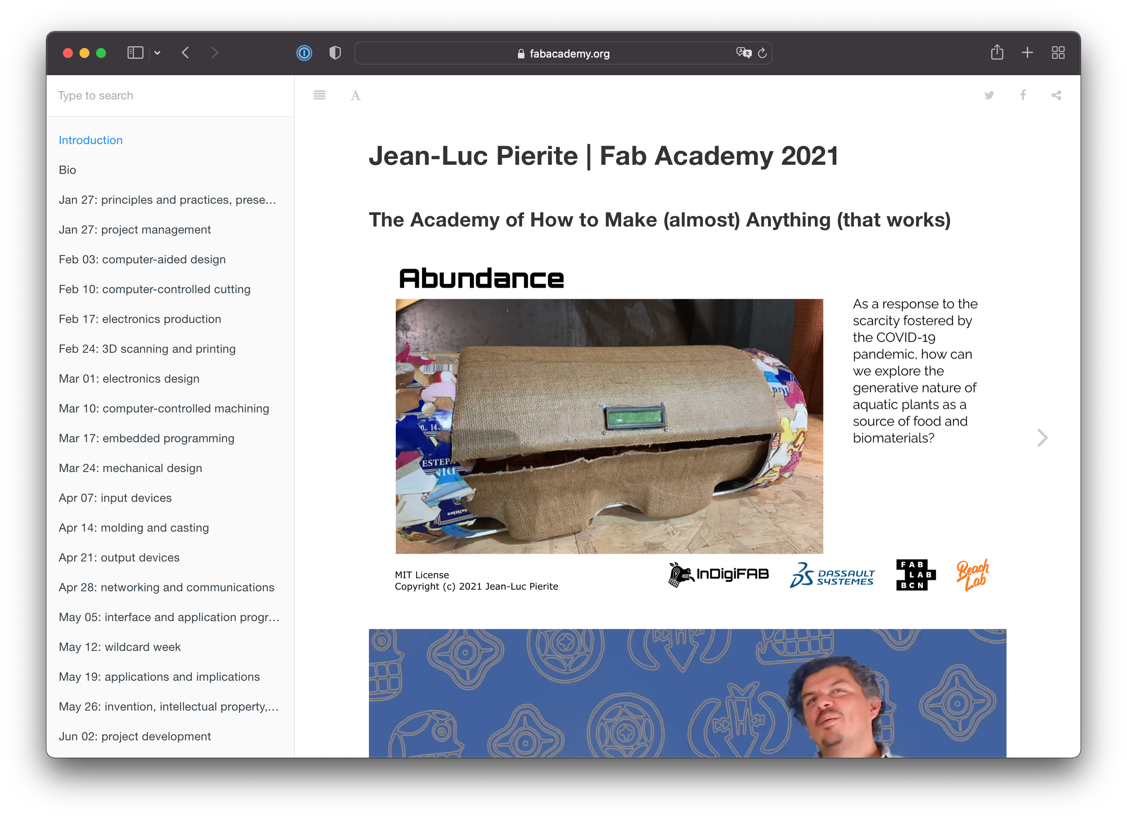
Task: Toggle the GitBook sidebar hamburger icon
Action: click(x=320, y=95)
